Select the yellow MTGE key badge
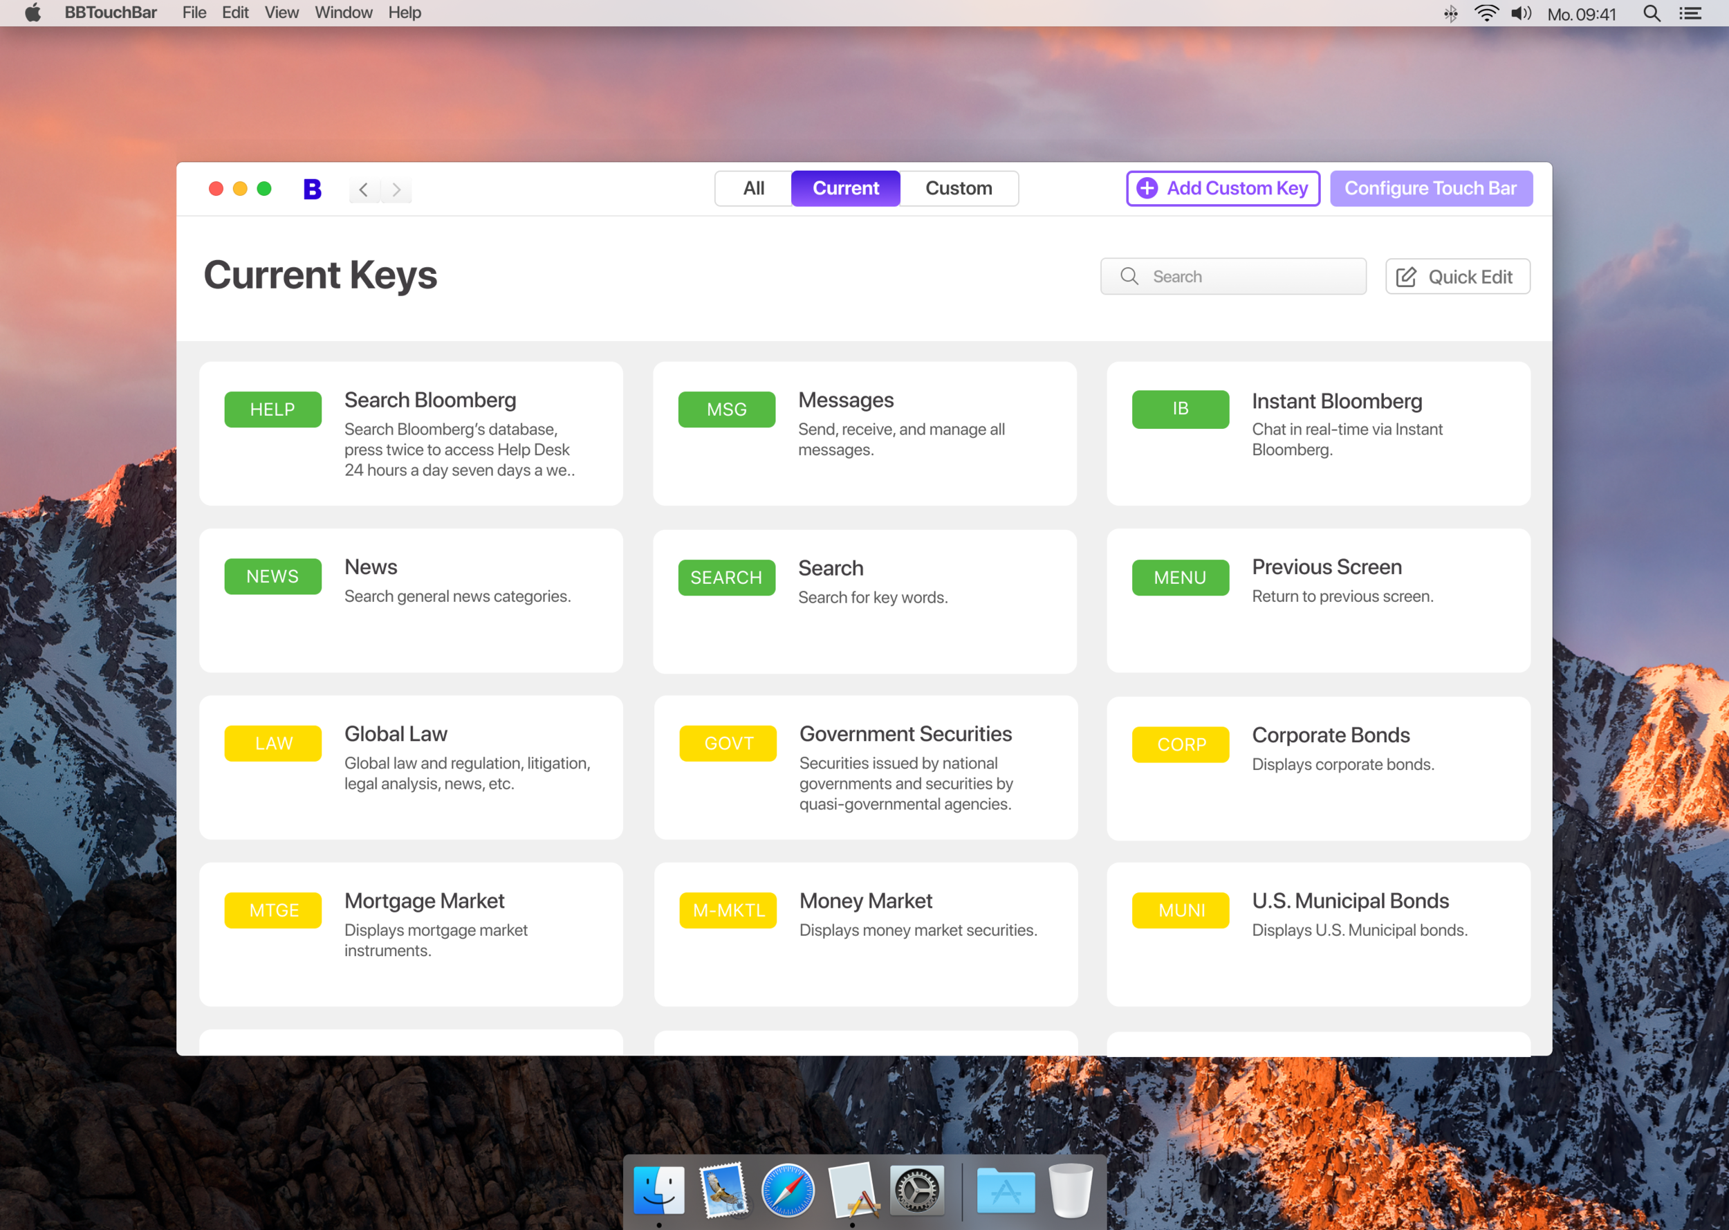The width and height of the screenshot is (1729, 1230). (x=272, y=910)
